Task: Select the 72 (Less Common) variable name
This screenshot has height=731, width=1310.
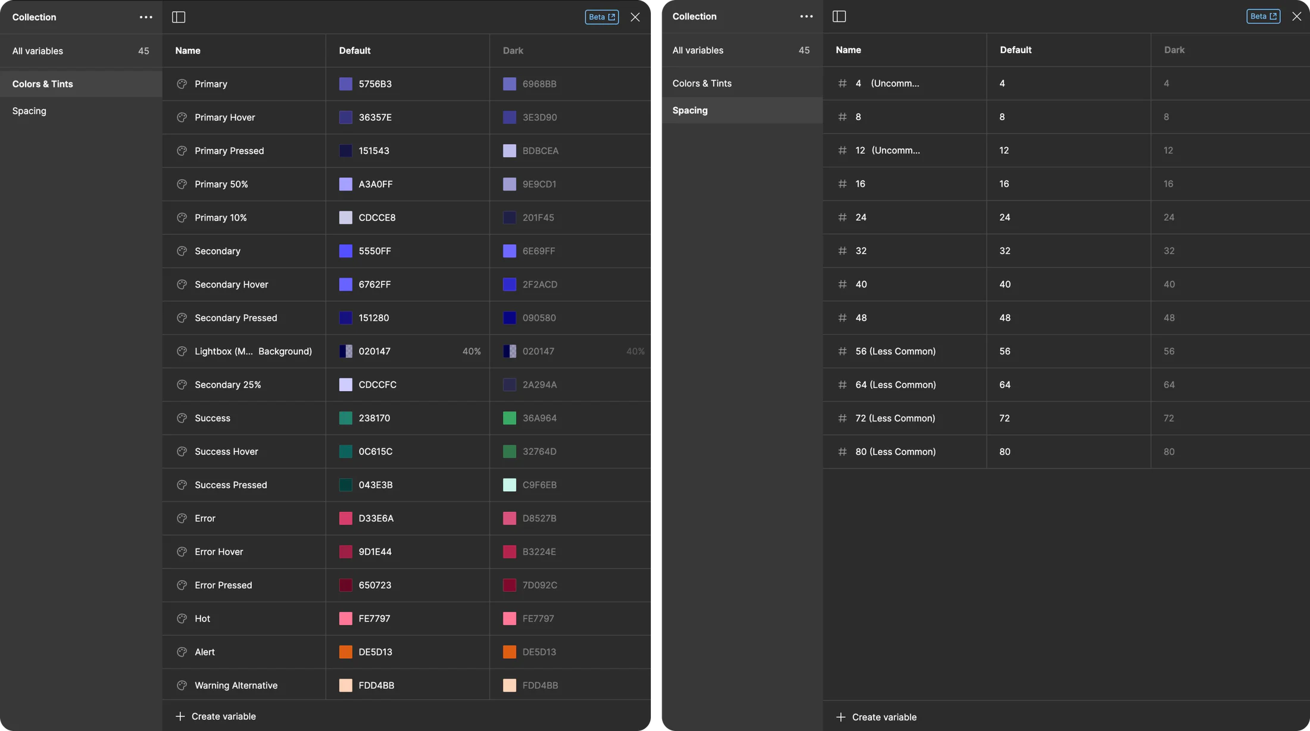Action: click(895, 418)
